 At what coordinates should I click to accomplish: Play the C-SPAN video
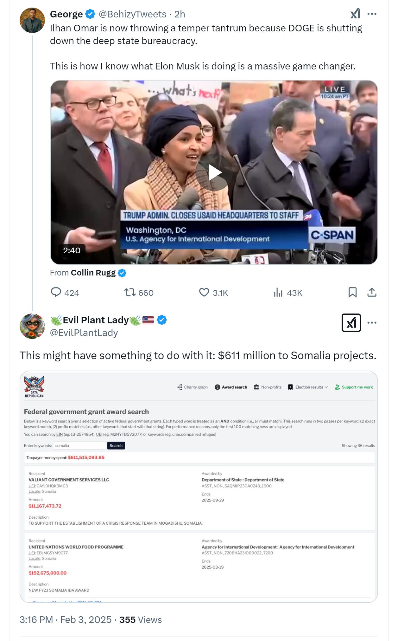click(x=214, y=172)
